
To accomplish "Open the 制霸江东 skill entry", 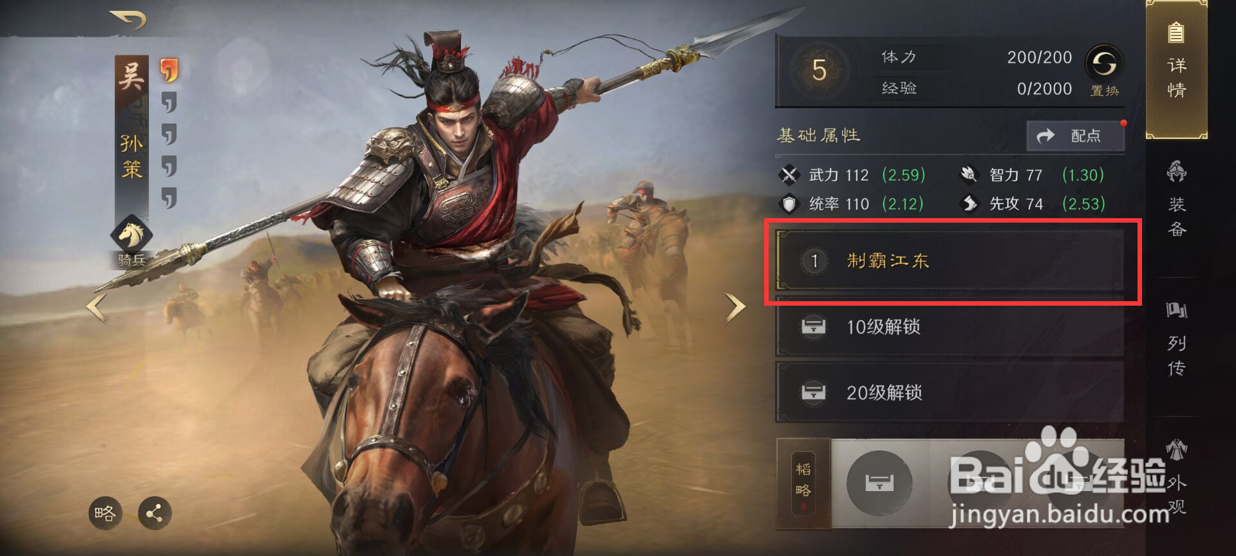I will [950, 261].
